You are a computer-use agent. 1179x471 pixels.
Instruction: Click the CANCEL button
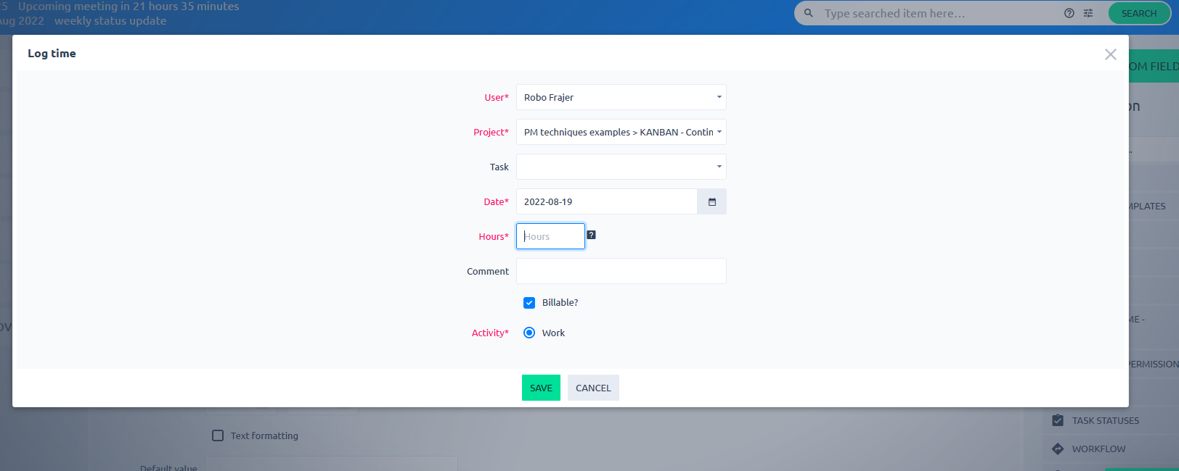pyautogui.click(x=593, y=388)
